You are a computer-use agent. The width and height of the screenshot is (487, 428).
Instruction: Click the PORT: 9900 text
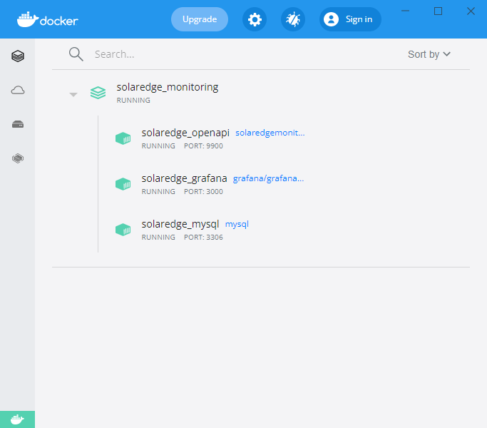[203, 146]
